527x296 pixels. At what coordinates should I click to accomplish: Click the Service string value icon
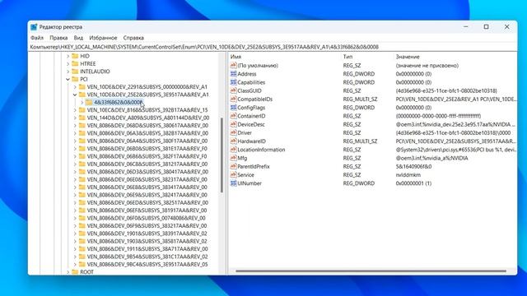233,174
